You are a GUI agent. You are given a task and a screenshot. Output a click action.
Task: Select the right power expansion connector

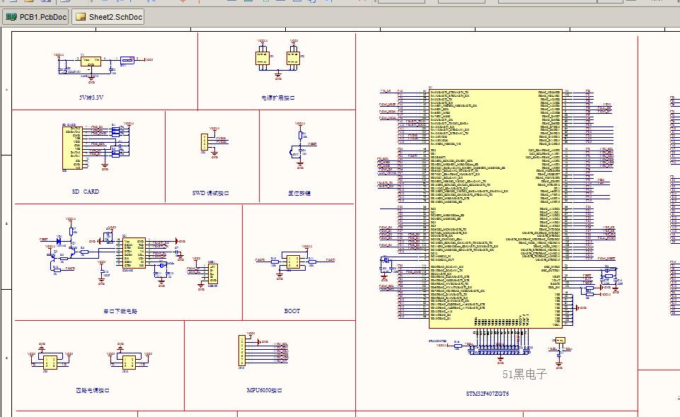[x=292, y=57]
